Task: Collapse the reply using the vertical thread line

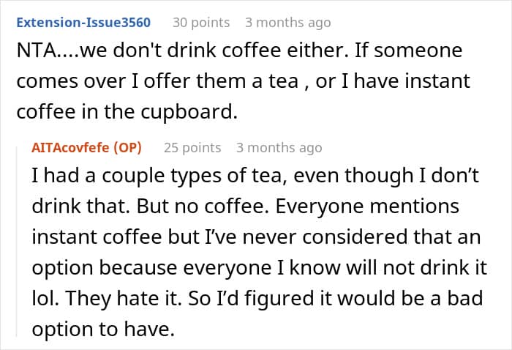Action: 17,242
